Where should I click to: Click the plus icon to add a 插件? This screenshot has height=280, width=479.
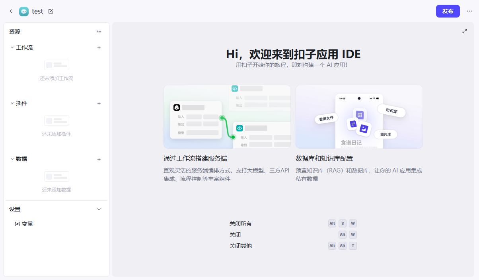99,103
